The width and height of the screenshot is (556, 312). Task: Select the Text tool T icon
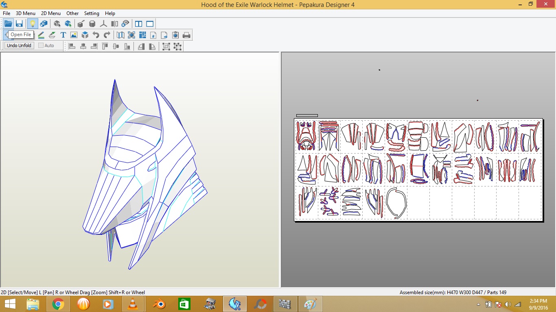(63, 35)
